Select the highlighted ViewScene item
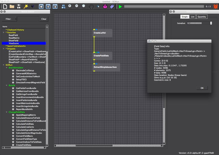This screenshot has width=219, height=155. click(x=24, y=43)
